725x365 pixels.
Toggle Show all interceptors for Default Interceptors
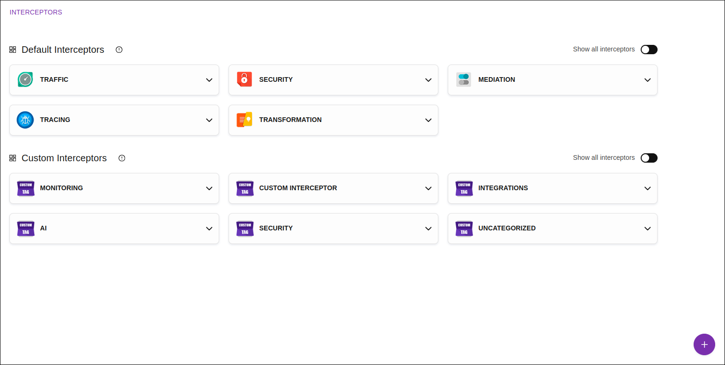pyautogui.click(x=649, y=50)
